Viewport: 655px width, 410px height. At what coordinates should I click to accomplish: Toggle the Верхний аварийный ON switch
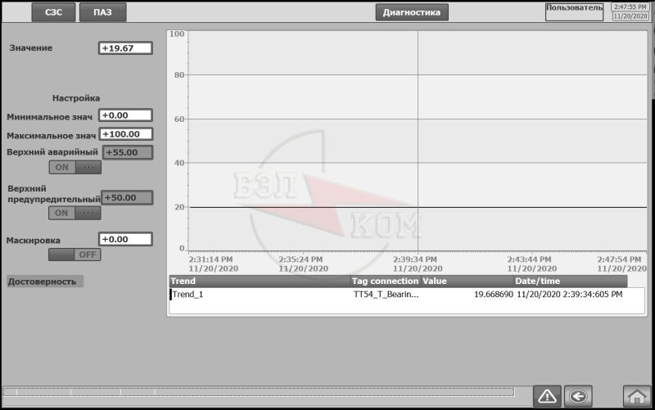pyautogui.click(x=75, y=168)
